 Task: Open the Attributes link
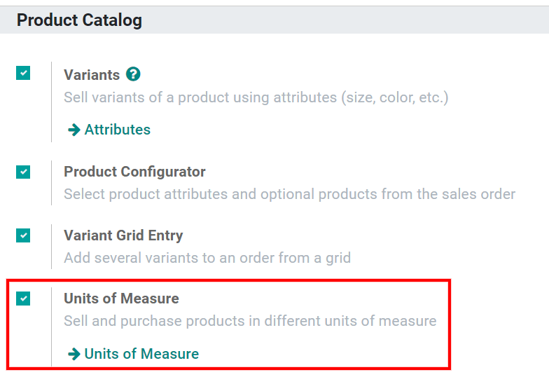[117, 130]
